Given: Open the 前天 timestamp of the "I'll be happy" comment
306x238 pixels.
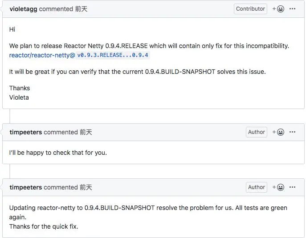Looking at the screenshot, I should [86, 132].
